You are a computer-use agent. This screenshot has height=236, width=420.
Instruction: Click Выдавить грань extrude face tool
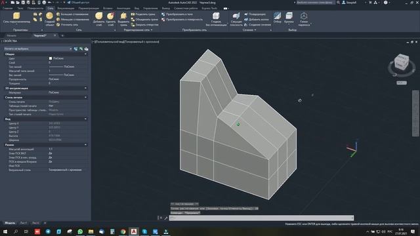[123, 19]
